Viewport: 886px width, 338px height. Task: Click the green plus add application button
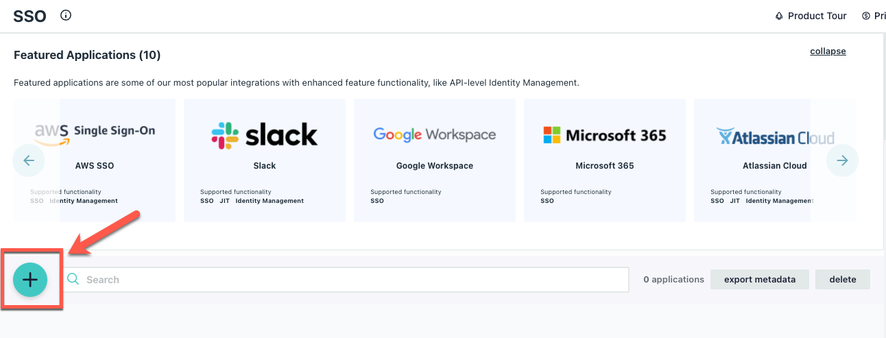(30, 280)
